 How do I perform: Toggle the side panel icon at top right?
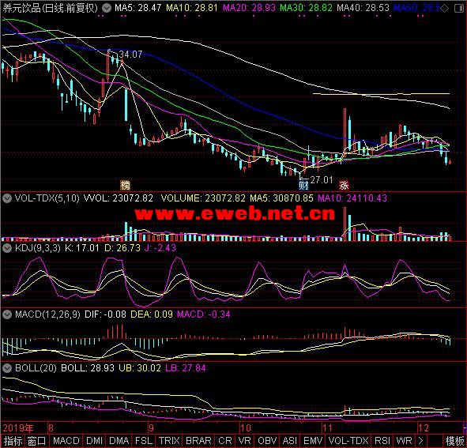[459, 9]
